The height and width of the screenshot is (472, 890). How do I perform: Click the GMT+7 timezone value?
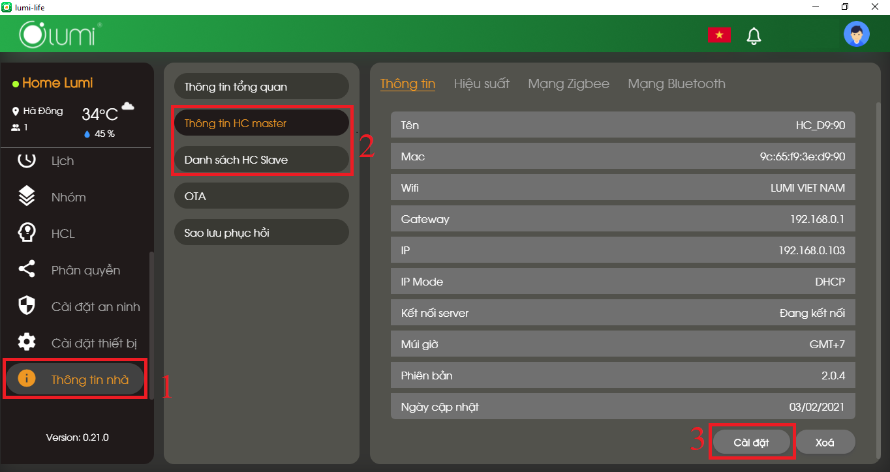[827, 344]
